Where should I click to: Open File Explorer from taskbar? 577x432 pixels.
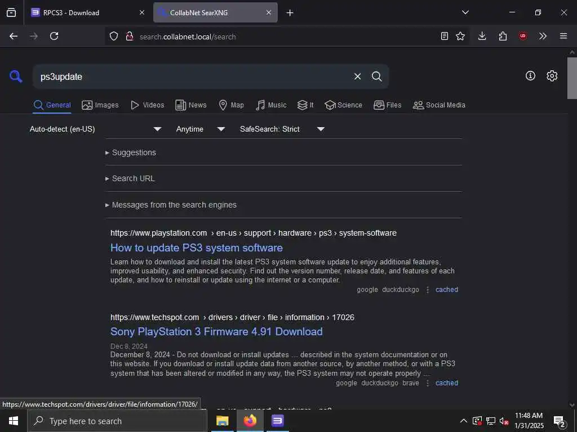(x=222, y=421)
